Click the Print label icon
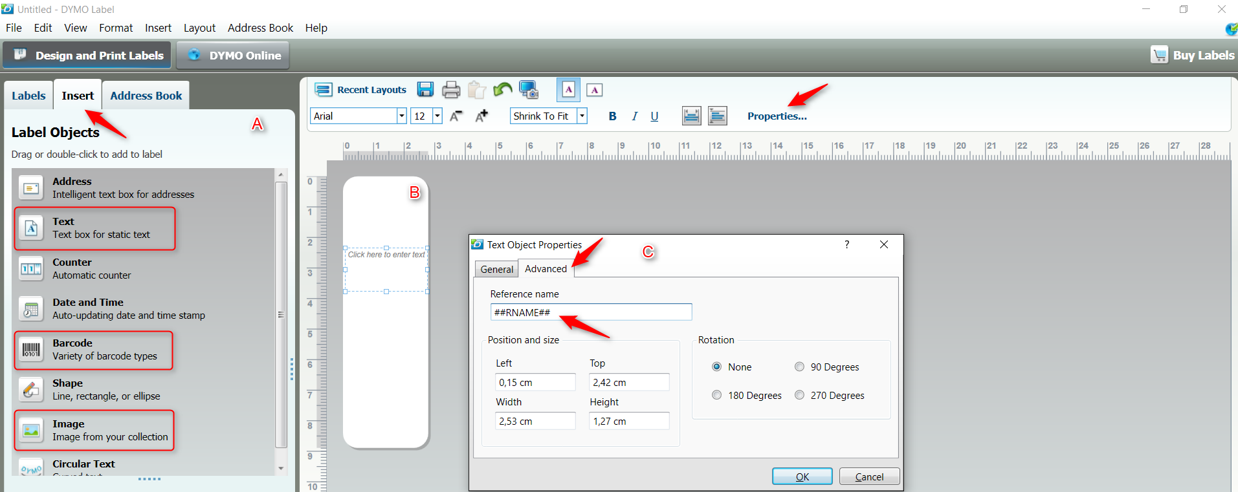This screenshot has width=1238, height=492. pyautogui.click(x=451, y=90)
